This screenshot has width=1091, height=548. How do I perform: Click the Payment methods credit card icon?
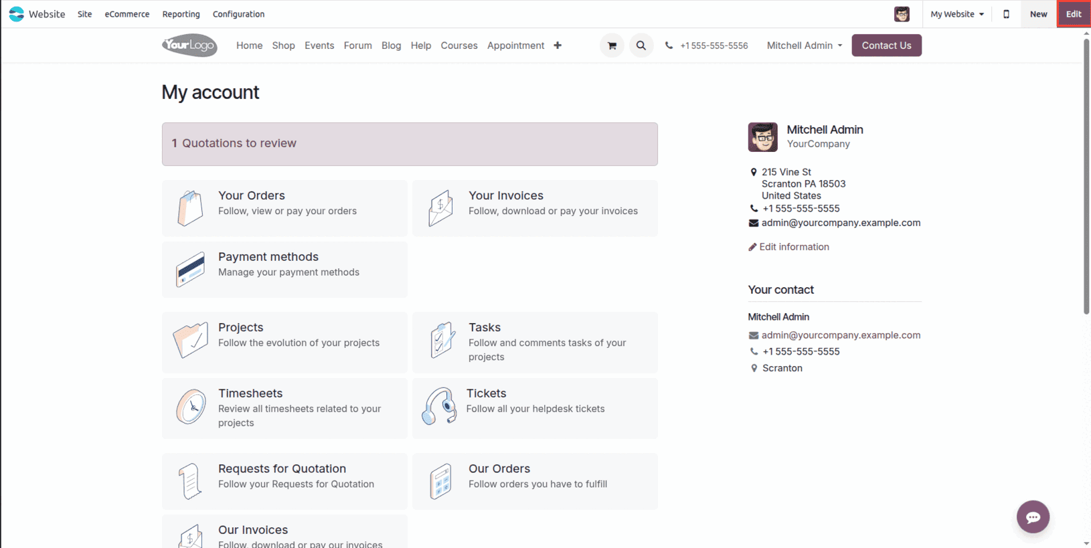(190, 270)
